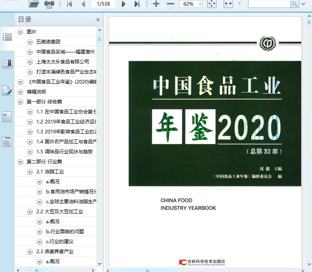Open a file with the folder icon

click(x=34, y=4)
